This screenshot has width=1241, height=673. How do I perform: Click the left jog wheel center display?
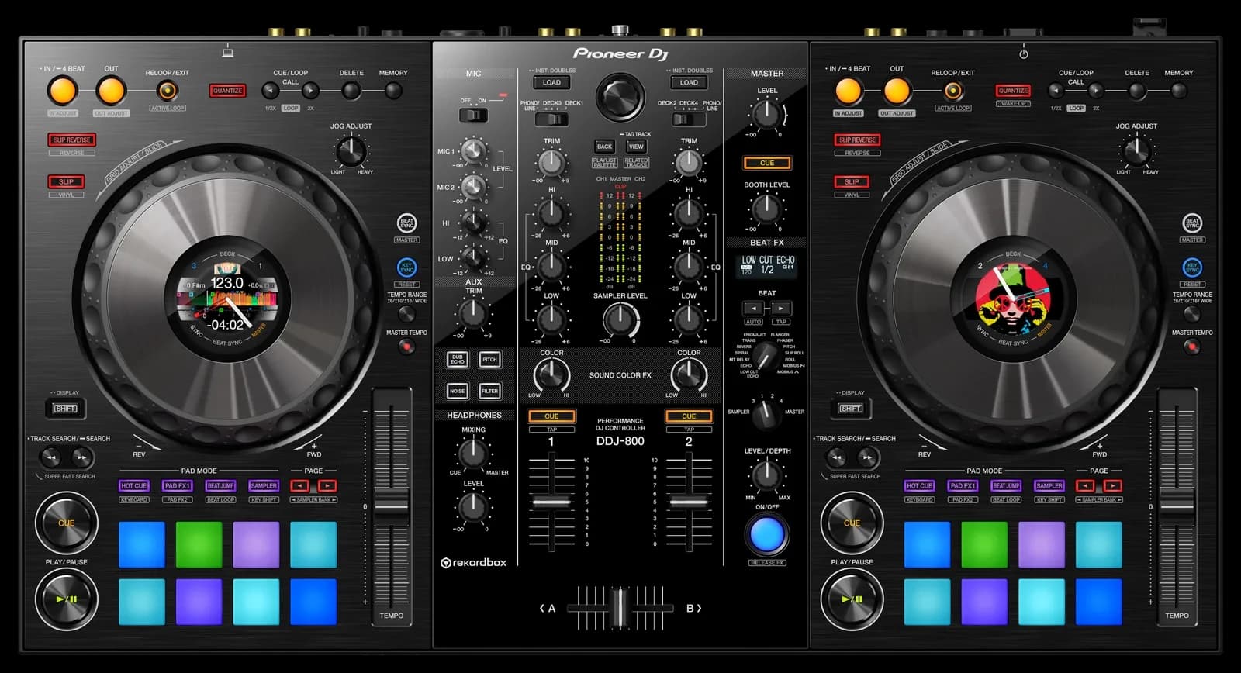click(227, 299)
